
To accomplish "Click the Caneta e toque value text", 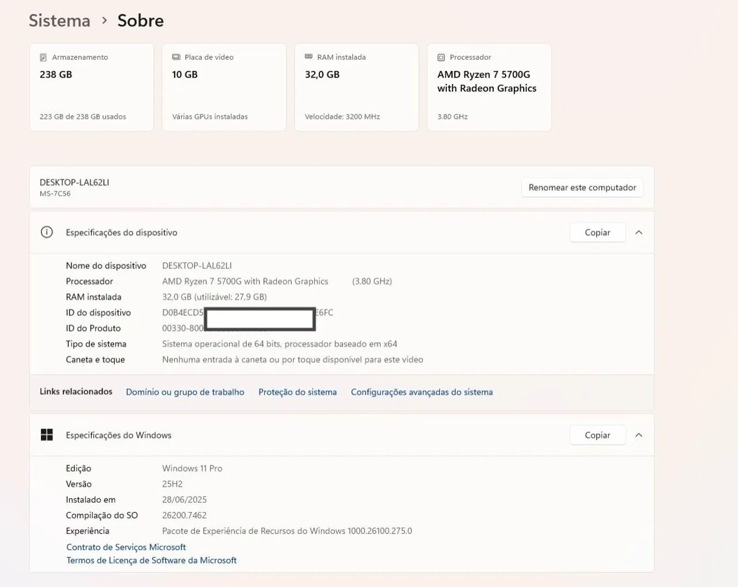I will [x=293, y=359].
